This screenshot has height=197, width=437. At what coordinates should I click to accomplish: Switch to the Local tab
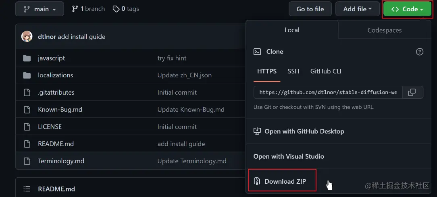[292, 30]
